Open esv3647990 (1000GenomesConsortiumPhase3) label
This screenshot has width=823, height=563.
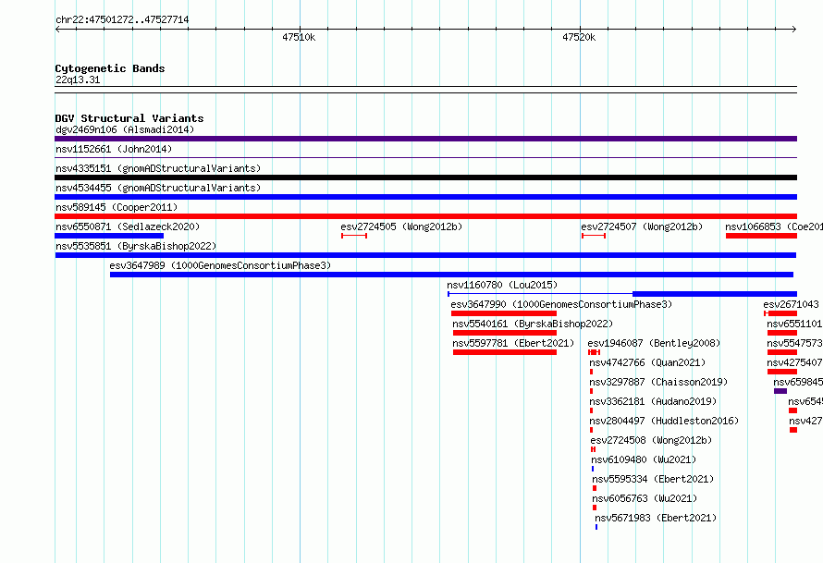pyautogui.click(x=561, y=304)
